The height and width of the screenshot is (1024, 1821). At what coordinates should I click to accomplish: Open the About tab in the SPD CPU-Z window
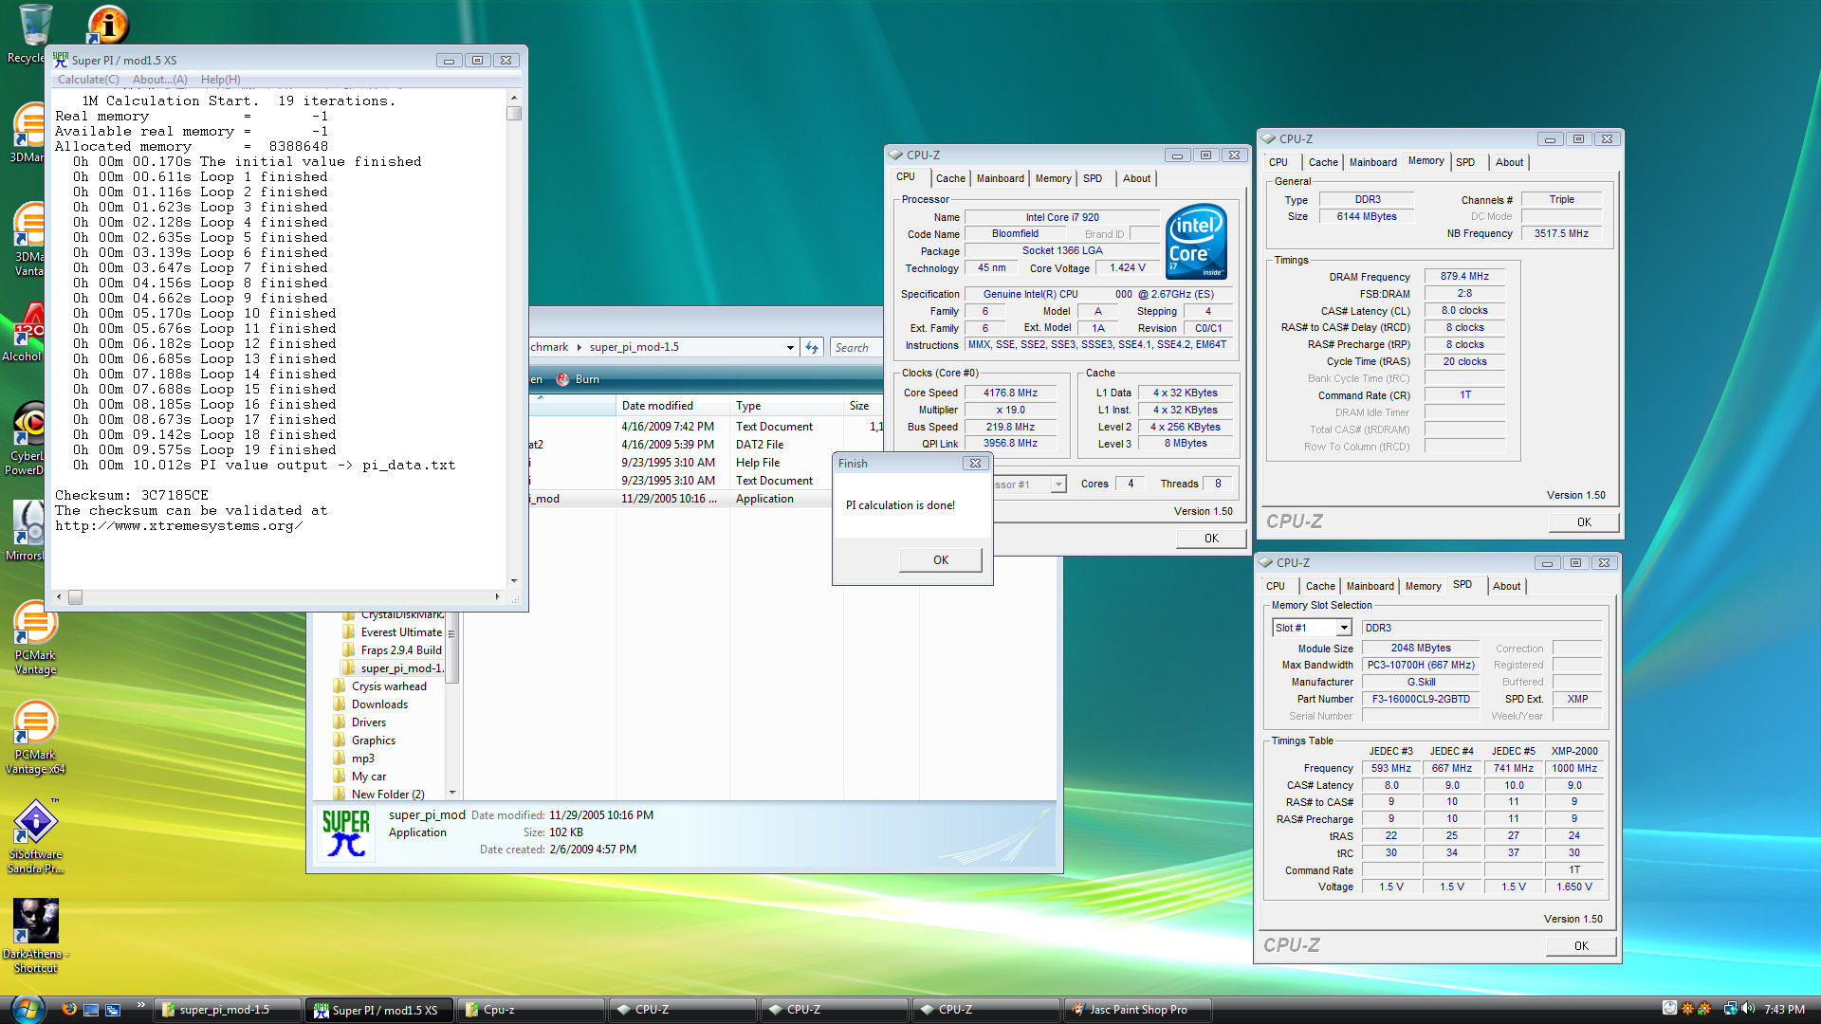(1506, 586)
